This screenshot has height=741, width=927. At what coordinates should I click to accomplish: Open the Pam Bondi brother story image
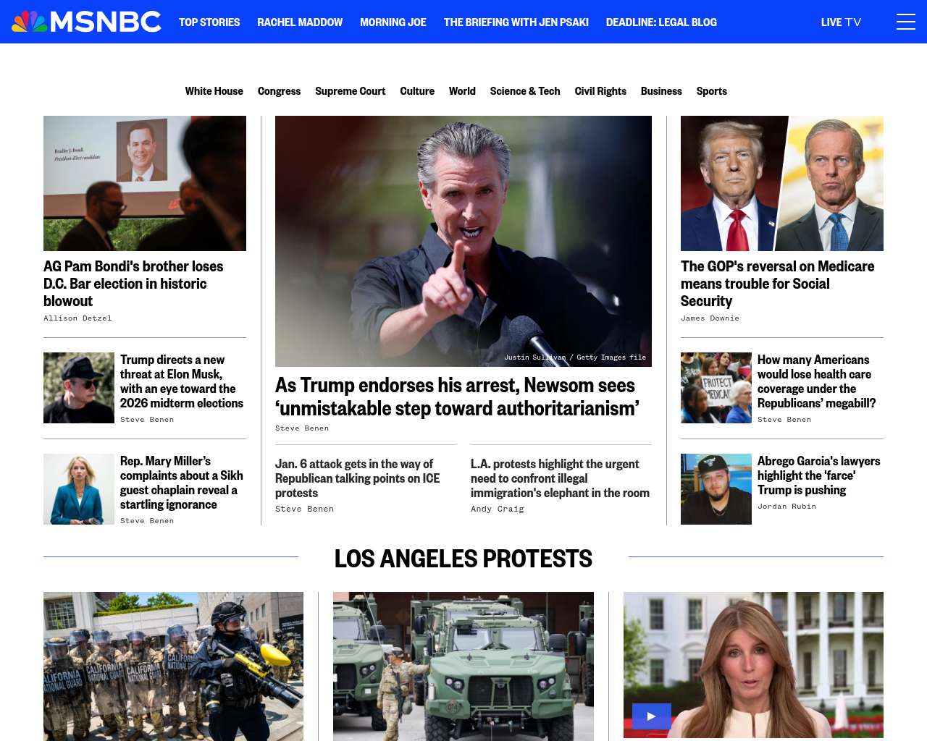pos(145,183)
